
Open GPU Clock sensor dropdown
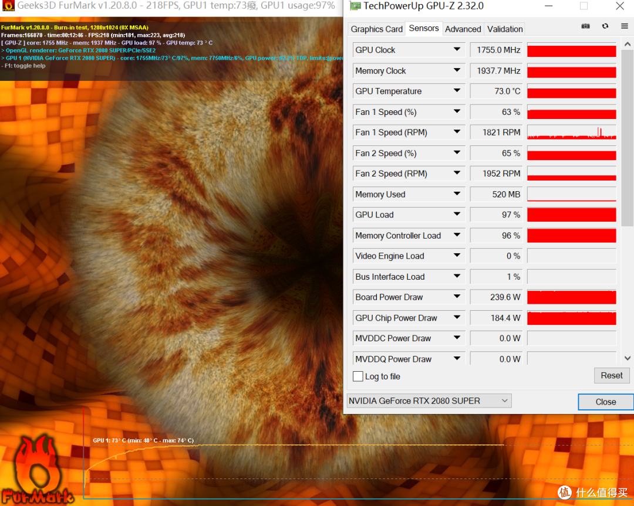[457, 50]
